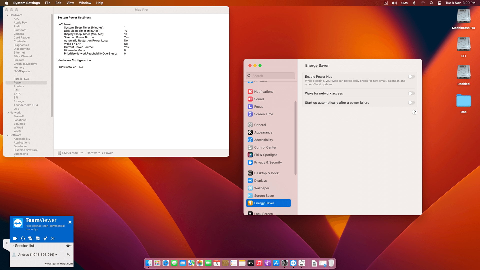Open the App Store from the Dock
The image size is (480, 270).
click(x=276, y=263)
